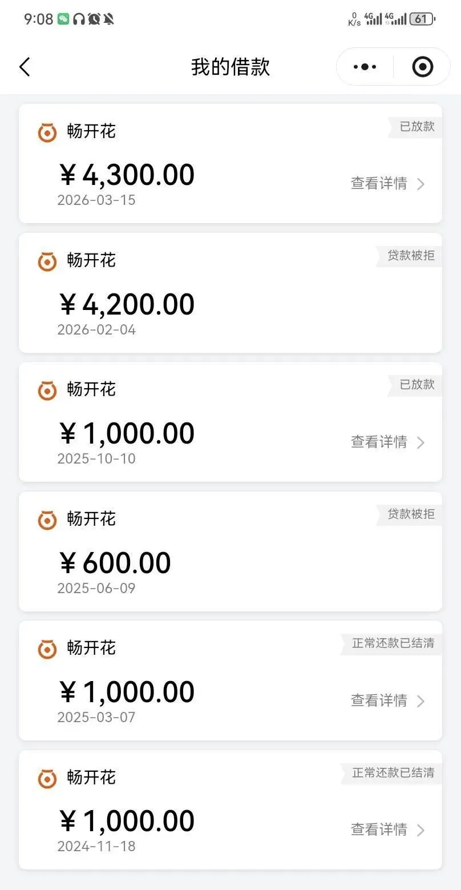Expand details chevron for 2025-10-10 loan
The image size is (461, 890).
pos(420,442)
